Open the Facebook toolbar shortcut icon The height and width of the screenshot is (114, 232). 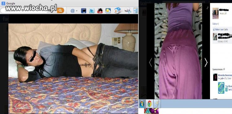pos(84,10)
